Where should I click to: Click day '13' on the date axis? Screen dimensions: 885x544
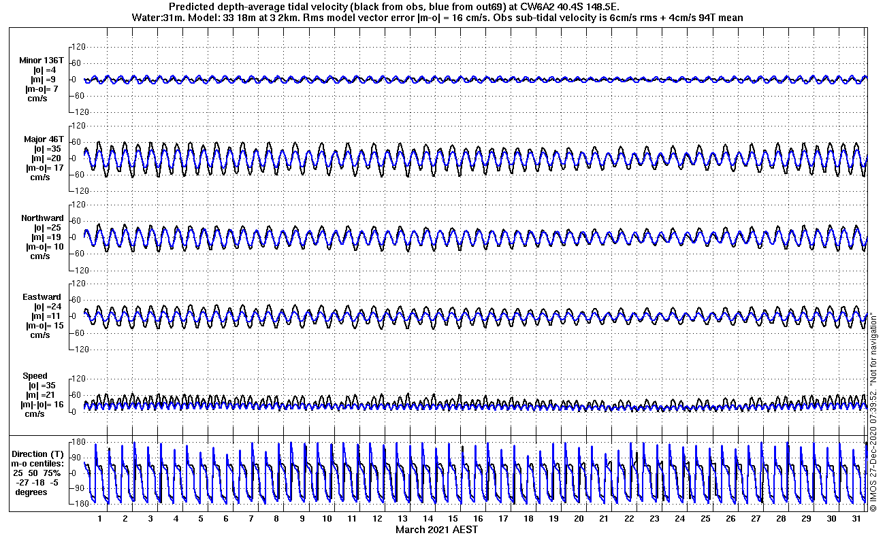click(402, 518)
